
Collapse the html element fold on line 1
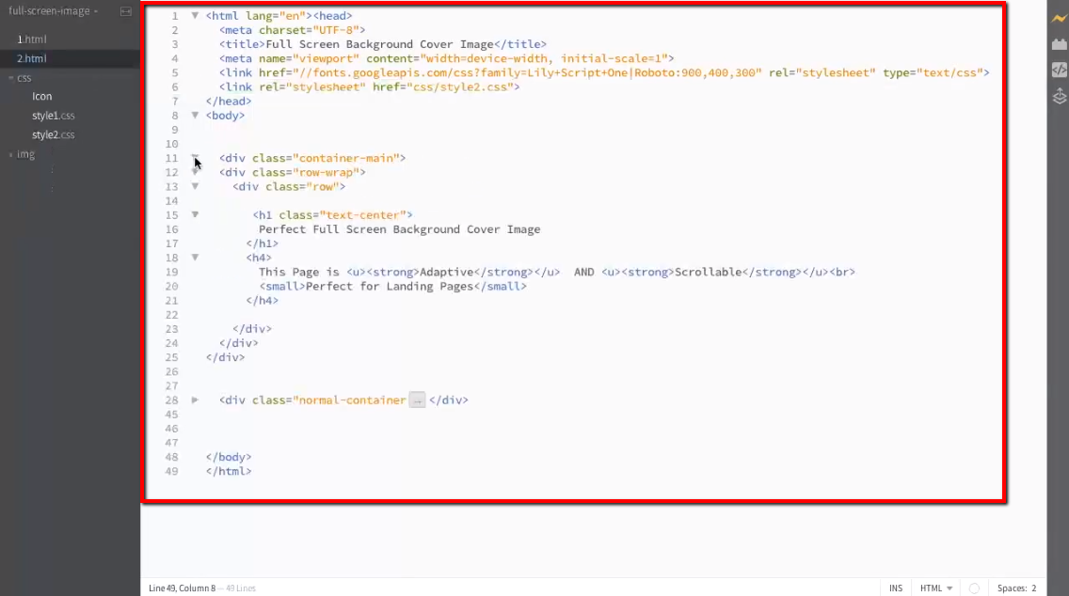point(195,15)
